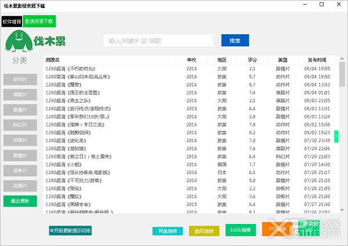Click the 2014 year cell

pyautogui.click(x=191, y=180)
